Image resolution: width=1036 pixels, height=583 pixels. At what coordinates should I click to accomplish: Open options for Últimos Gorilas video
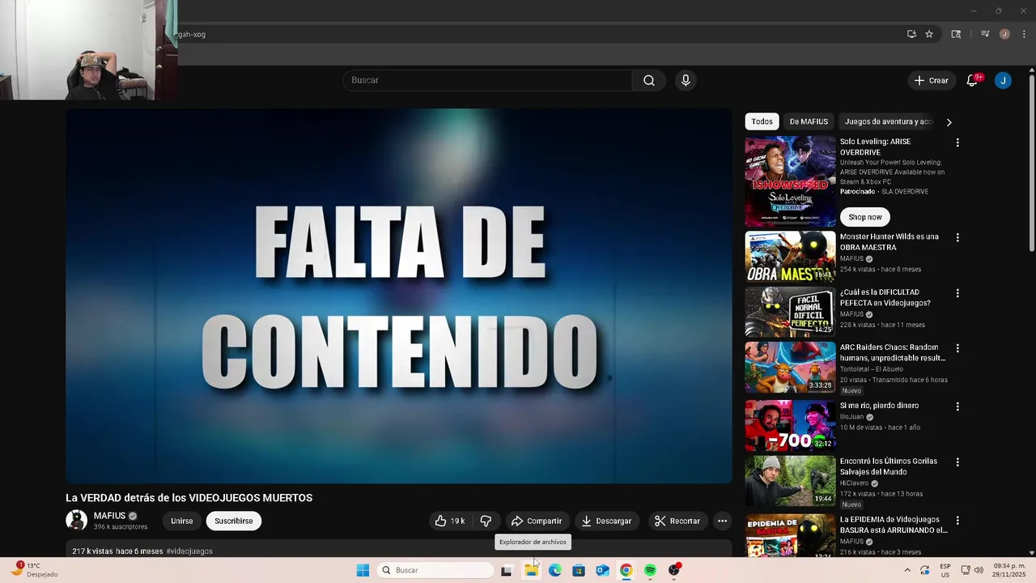(x=957, y=462)
